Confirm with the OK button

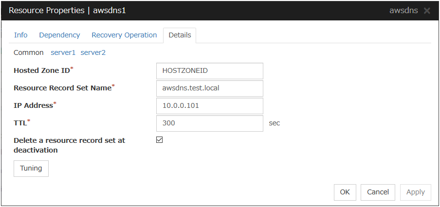pos(345,192)
